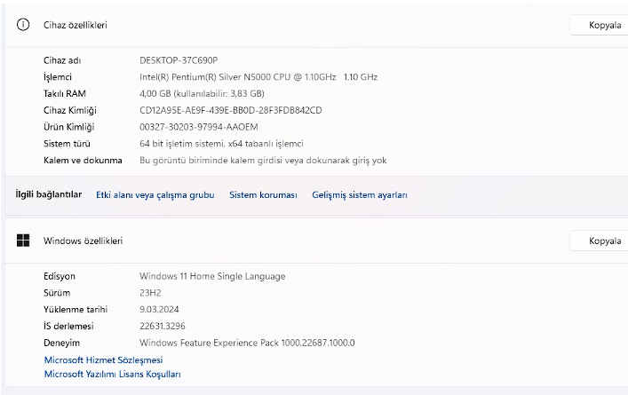
Task: Click the installed RAM 4,00 GB value
Action: click(202, 94)
